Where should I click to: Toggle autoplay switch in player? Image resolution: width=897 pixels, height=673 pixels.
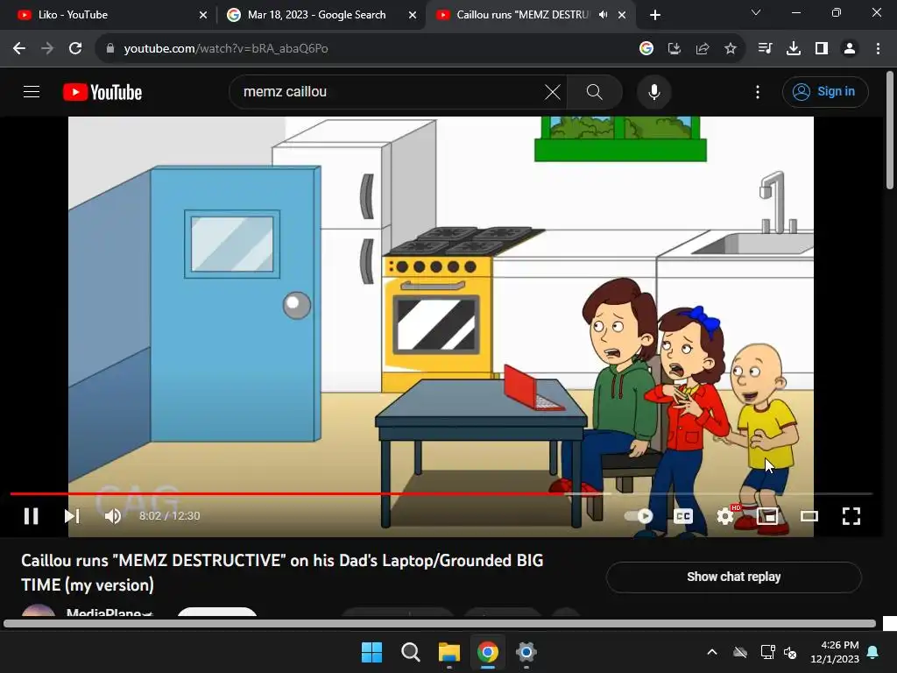click(x=639, y=516)
